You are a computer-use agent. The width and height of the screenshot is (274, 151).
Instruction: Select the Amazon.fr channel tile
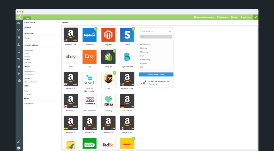(x=89, y=123)
